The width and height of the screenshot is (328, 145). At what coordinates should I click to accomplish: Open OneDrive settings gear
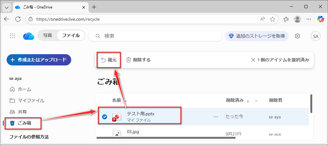pyautogui.click(x=297, y=36)
